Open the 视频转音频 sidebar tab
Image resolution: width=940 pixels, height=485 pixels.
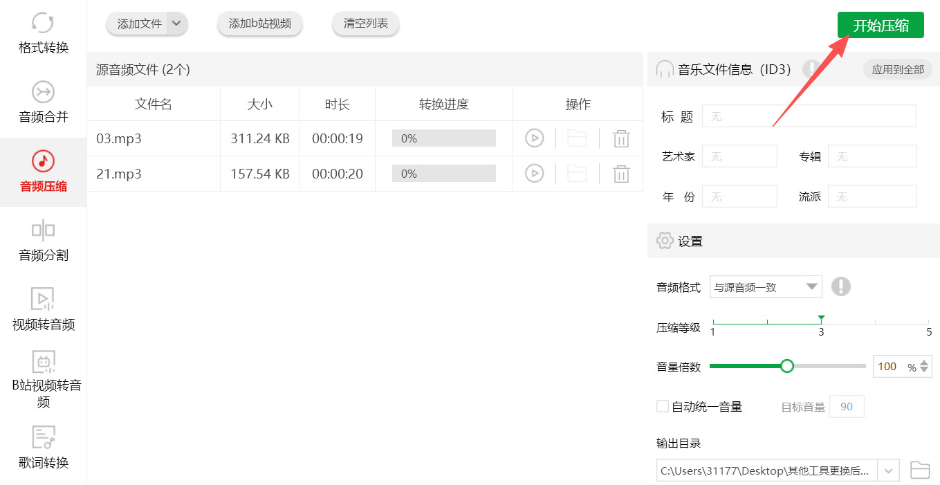43,310
